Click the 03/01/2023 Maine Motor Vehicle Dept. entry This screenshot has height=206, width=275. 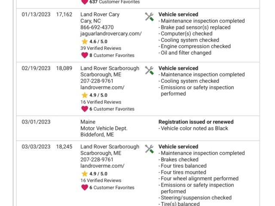tap(138, 128)
